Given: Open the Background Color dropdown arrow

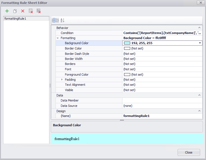Looking at the screenshot, I should coord(200,43).
